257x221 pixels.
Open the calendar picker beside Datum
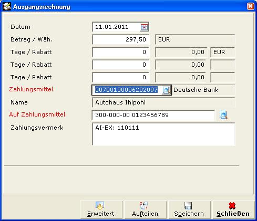pos(144,27)
